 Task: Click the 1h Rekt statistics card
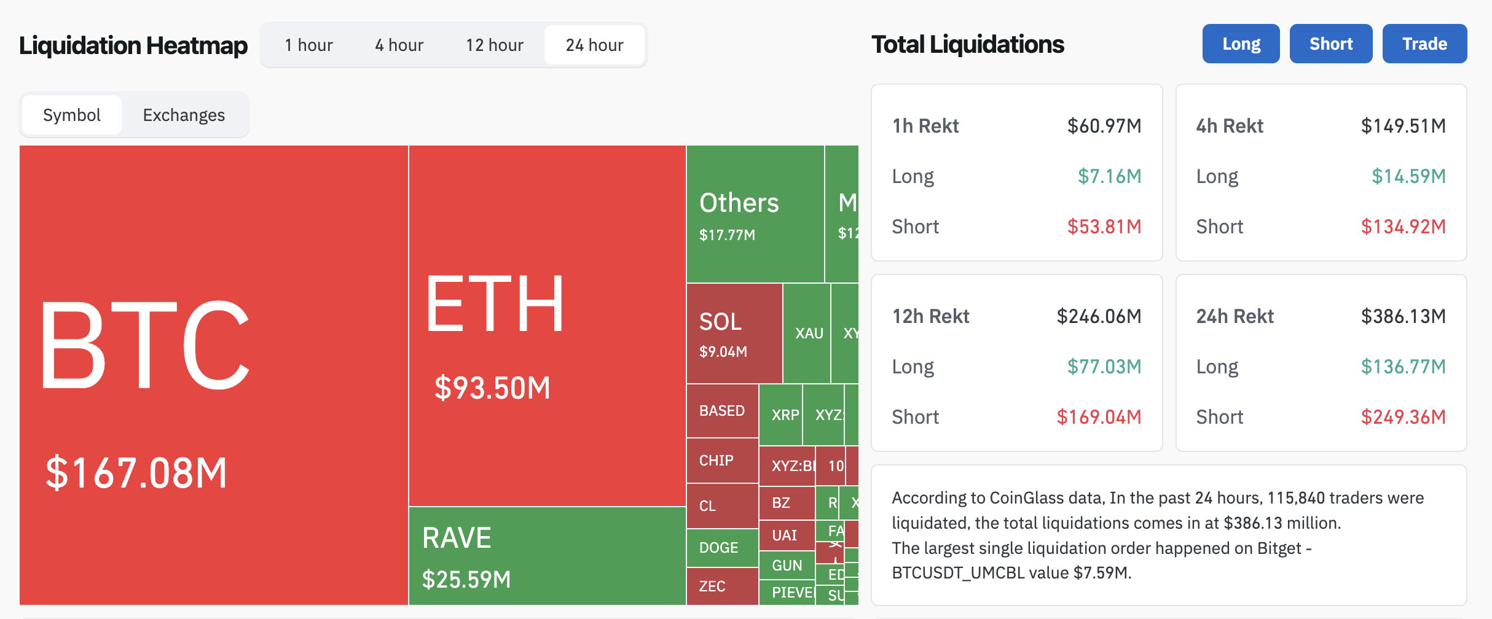point(1017,175)
